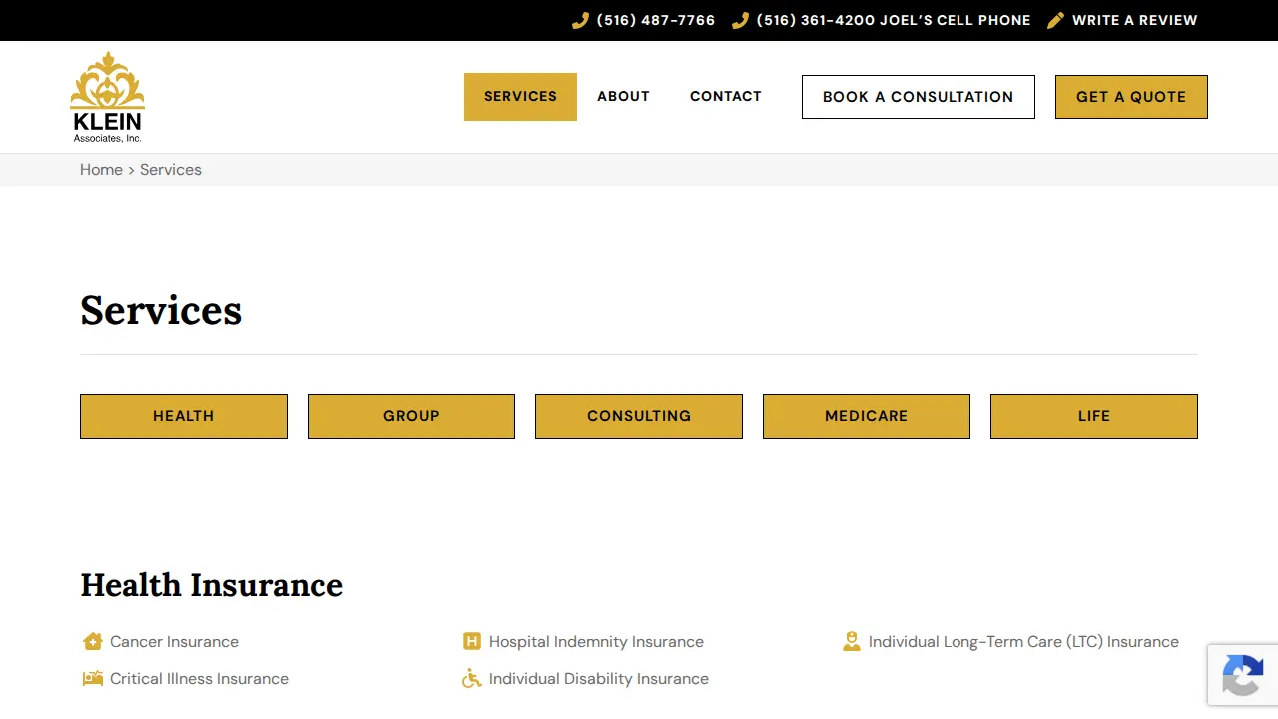The width and height of the screenshot is (1278, 719).
Task: Open Individual Long-Term Care (LTC) Insurance
Action: tap(1023, 642)
